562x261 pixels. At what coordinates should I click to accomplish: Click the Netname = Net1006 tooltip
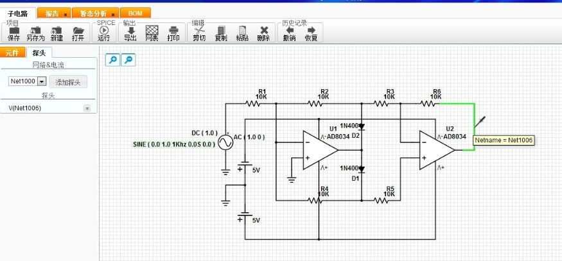[504, 140]
